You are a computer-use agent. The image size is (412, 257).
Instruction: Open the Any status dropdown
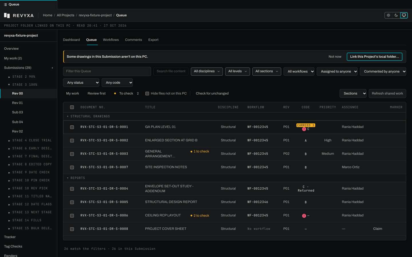point(81,83)
